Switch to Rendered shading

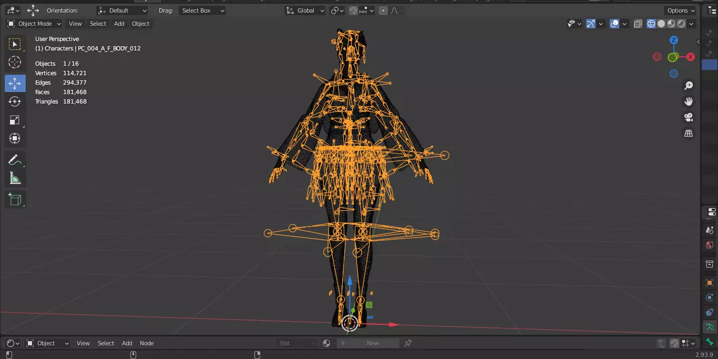681,24
